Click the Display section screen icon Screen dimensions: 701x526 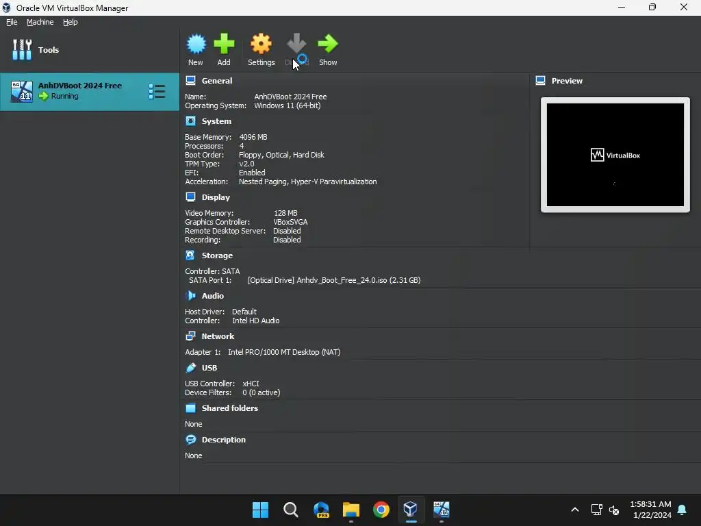pyautogui.click(x=190, y=197)
